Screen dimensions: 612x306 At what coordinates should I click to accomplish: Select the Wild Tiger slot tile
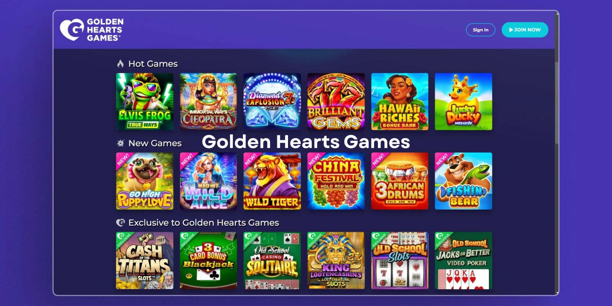tap(272, 181)
